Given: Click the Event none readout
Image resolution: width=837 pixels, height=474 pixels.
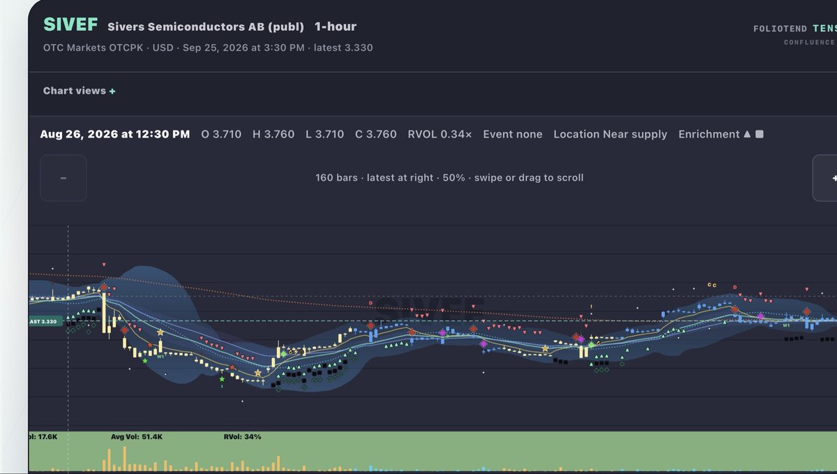Looking at the screenshot, I should tap(513, 134).
